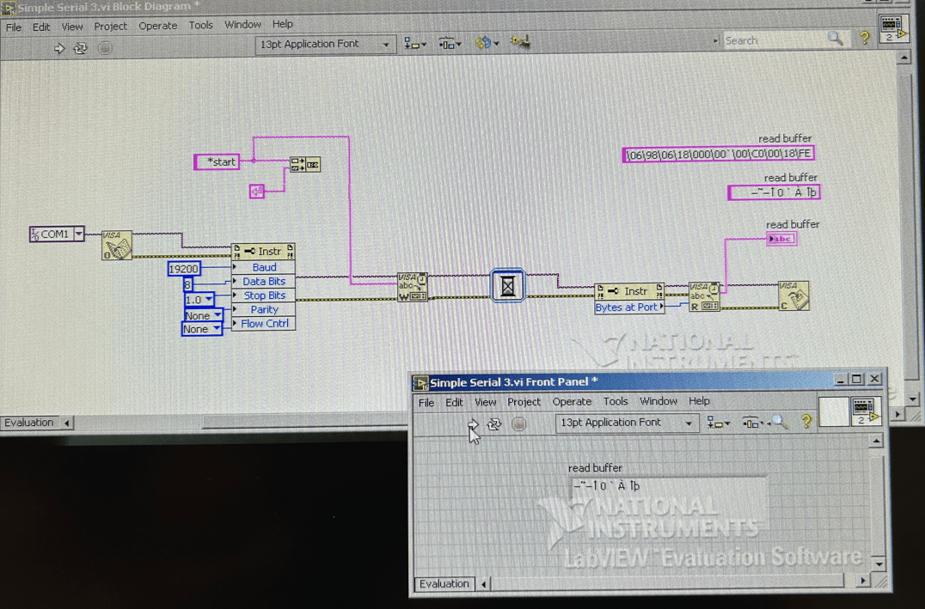
Task: Select VISA Write node
Action: (412, 287)
